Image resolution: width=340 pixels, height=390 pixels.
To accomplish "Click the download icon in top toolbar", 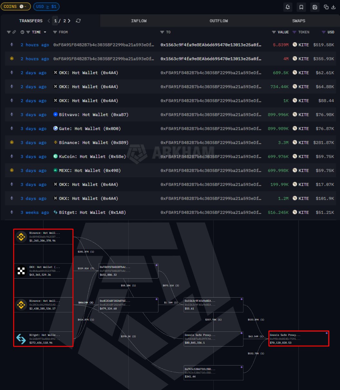I will pyautogui.click(x=333, y=7).
